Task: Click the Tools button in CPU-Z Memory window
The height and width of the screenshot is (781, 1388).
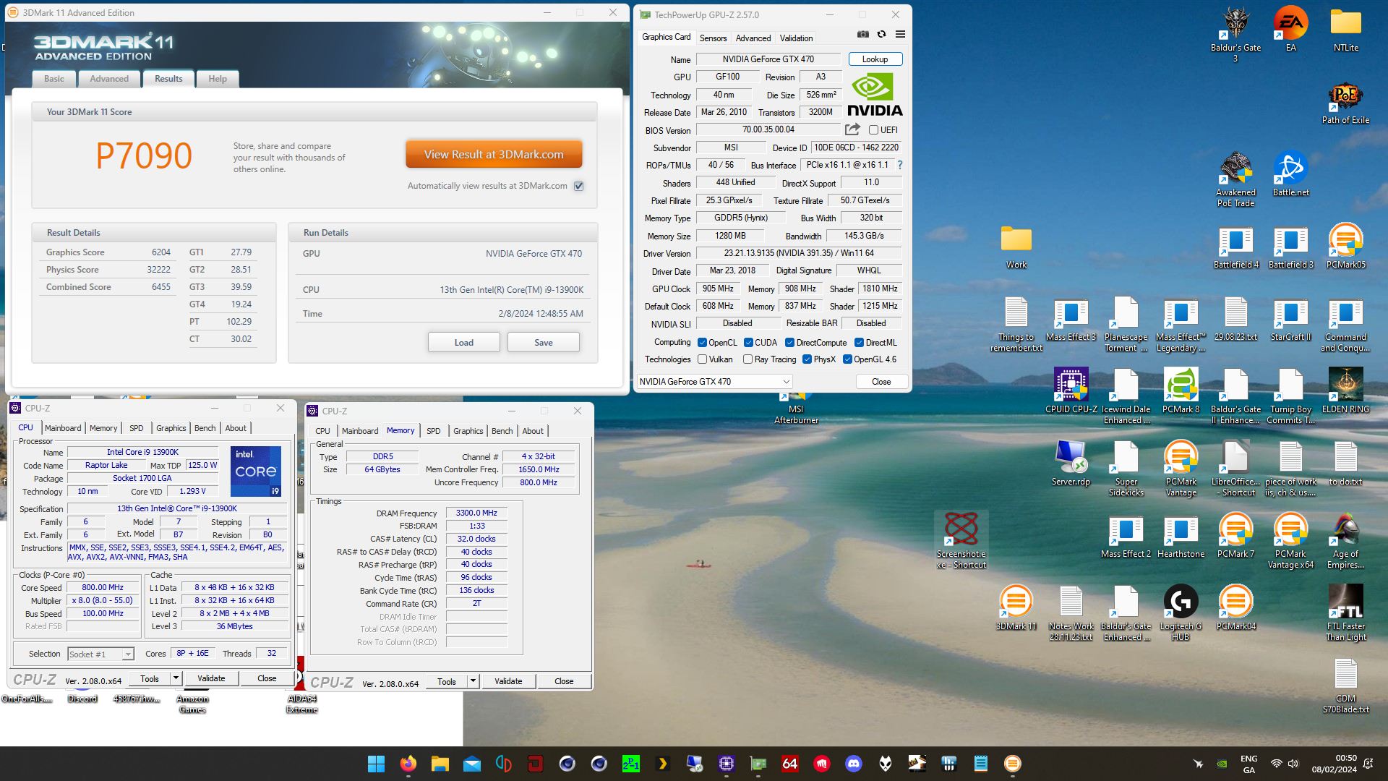Action: click(x=447, y=681)
